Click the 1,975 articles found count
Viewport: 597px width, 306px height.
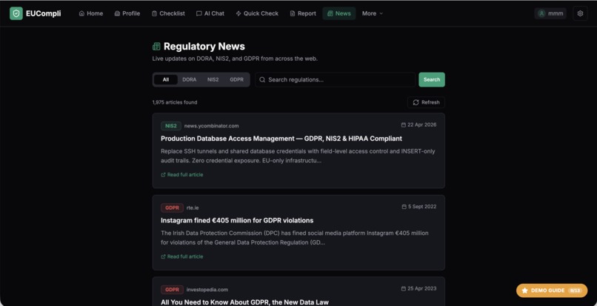click(175, 102)
